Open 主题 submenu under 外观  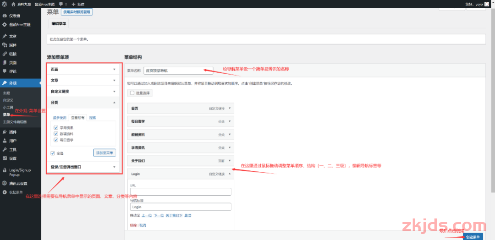[6, 93]
